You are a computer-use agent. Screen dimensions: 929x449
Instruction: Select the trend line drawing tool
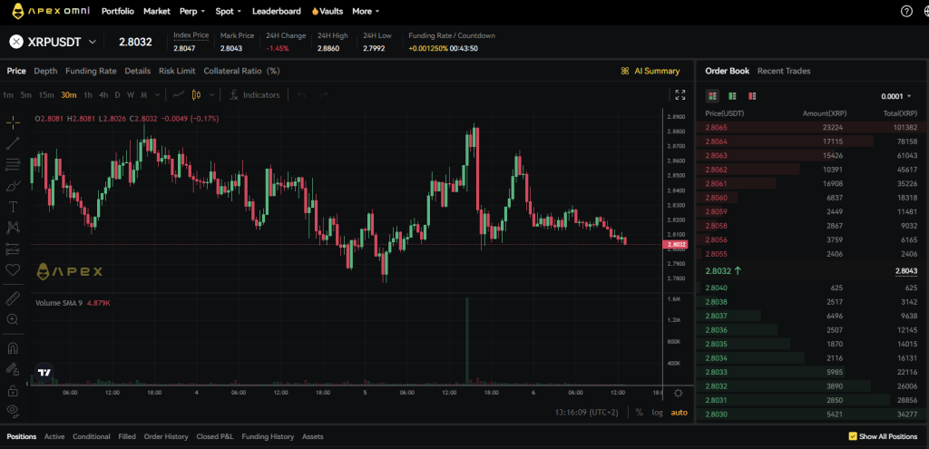point(13,142)
